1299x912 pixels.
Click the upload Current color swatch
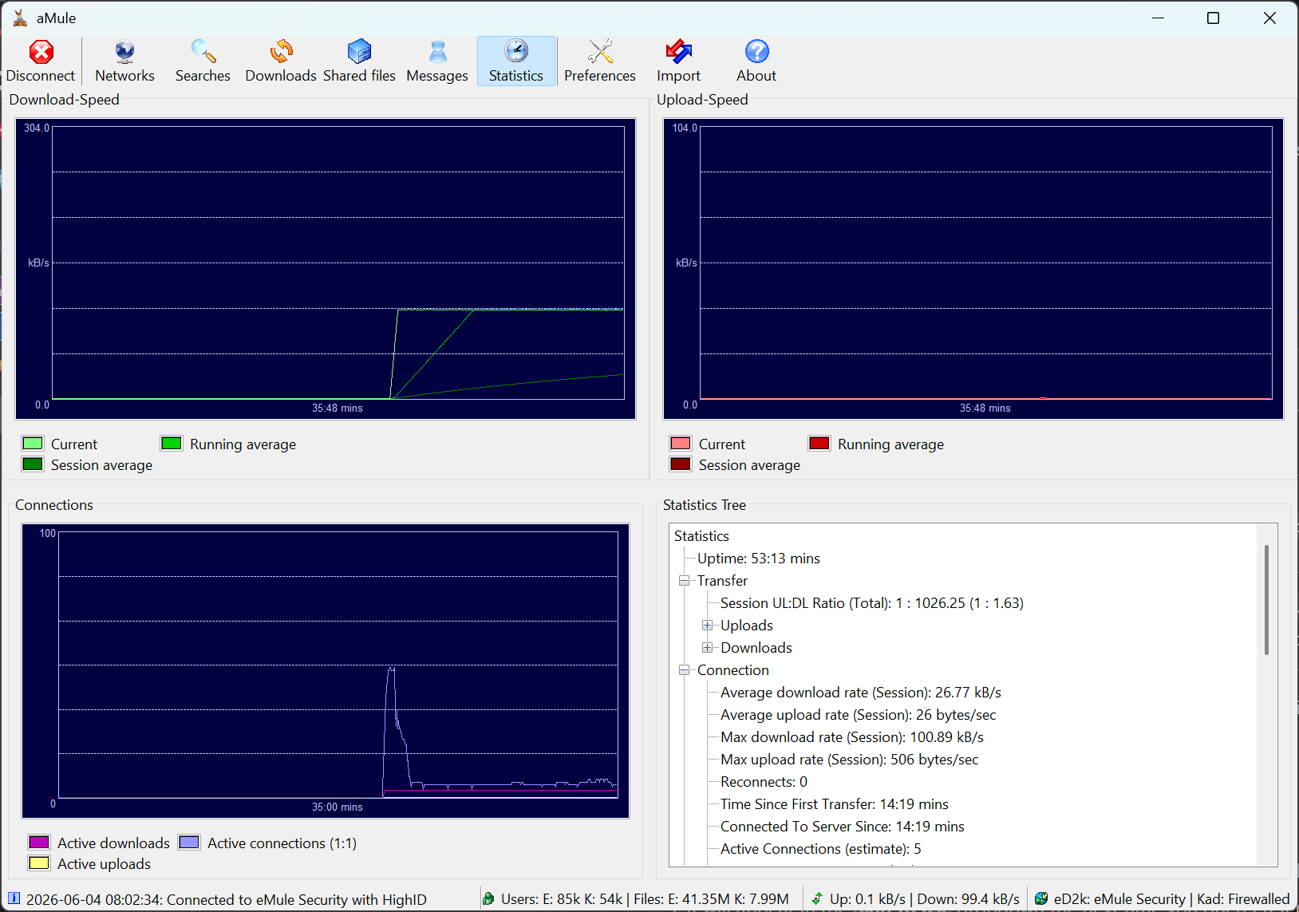point(681,444)
